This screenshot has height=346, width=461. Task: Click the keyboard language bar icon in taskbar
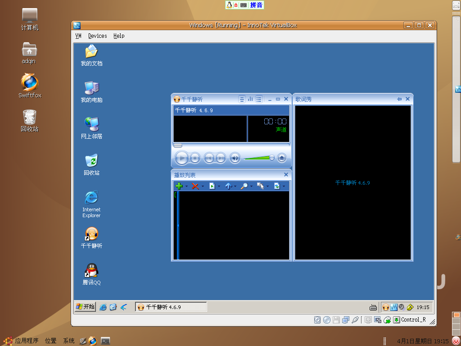coord(373,307)
